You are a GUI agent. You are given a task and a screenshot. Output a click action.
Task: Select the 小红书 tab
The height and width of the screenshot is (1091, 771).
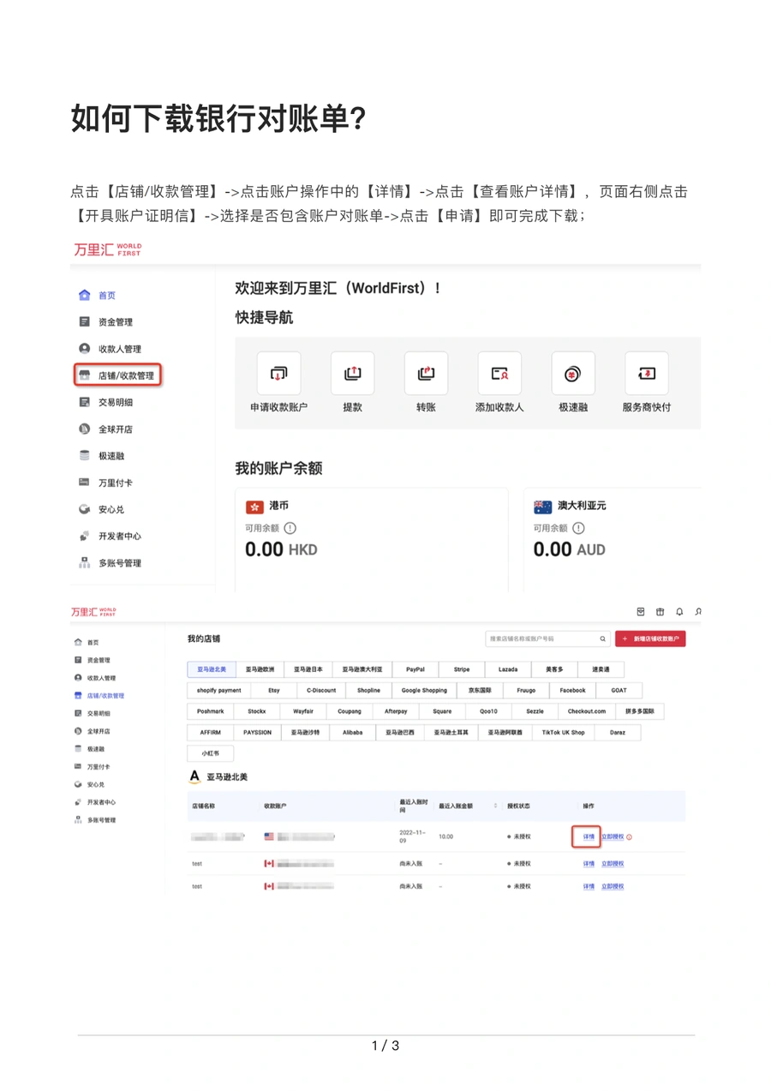(210, 753)
